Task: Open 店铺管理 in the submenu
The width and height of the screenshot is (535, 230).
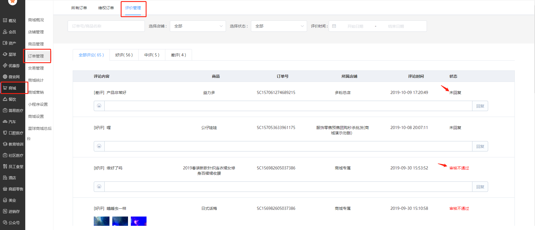Action: pos(36,32)
